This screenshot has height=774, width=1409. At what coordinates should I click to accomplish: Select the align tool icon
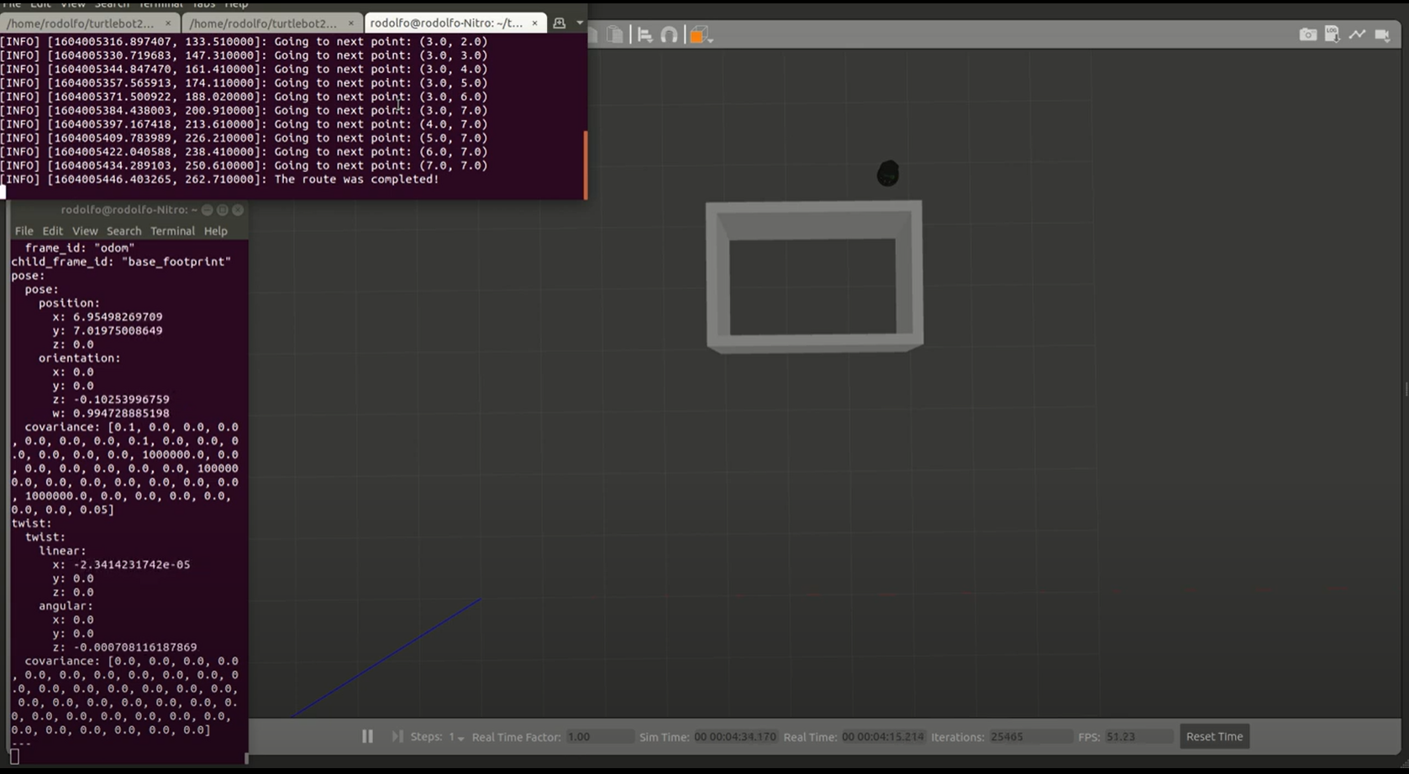[x=644, y=34]
